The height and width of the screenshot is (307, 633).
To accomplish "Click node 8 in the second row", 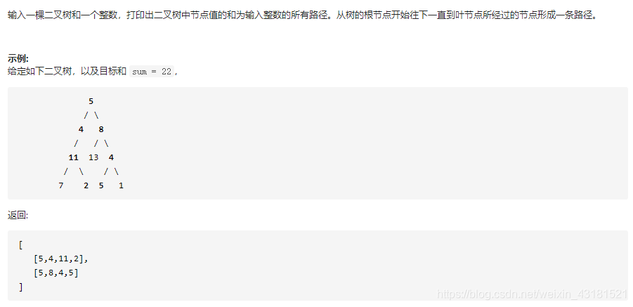I will [101, 129].
